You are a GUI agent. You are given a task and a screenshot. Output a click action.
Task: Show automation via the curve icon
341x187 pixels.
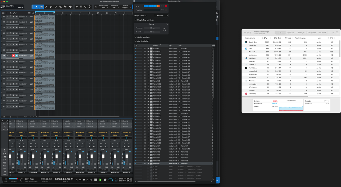coord(15,13)
